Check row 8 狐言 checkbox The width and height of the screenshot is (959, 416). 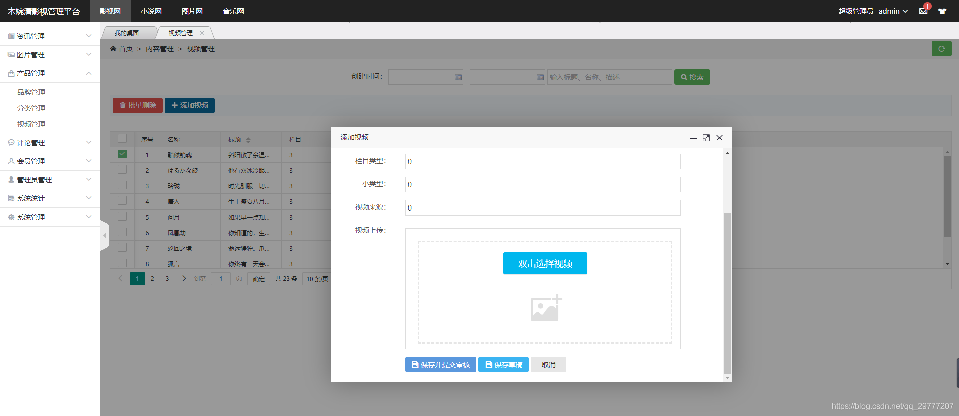point(122,263)
